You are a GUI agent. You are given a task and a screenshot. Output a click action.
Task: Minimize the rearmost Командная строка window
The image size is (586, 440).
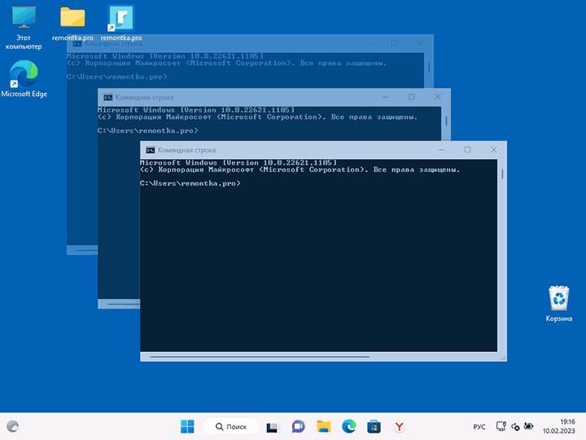click(369, 43)
